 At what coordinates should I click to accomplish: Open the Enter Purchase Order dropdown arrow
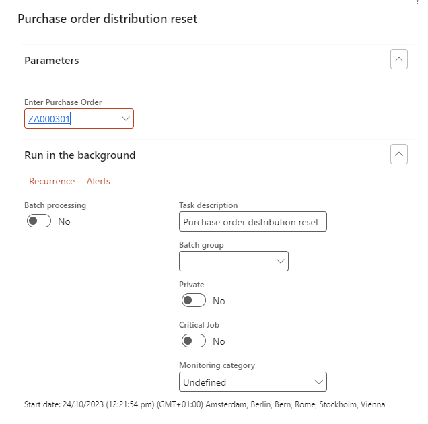click(125, 118)
